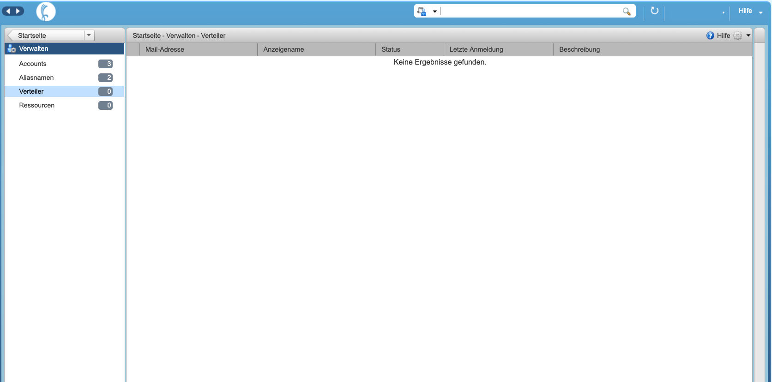Screen dimensions: 772x382
Task: Sort by Status column header
Action: click(410, 49)
